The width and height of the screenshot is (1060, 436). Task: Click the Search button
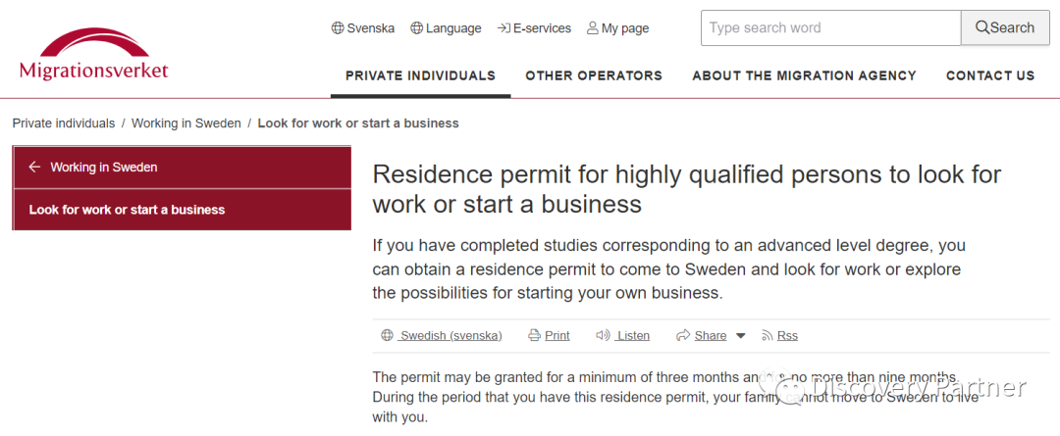coord(1005,27)
